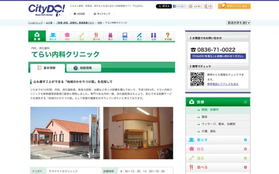Click the clinic exterior photo
Image resolution: width=279 pixels, height=174 pixels.
coord(65,133)
